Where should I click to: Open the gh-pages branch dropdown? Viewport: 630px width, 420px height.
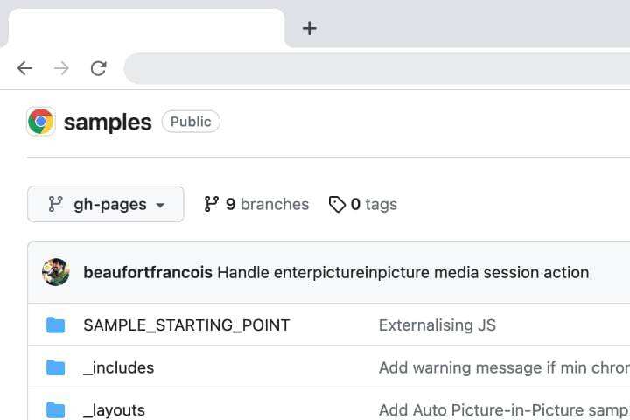106,204
